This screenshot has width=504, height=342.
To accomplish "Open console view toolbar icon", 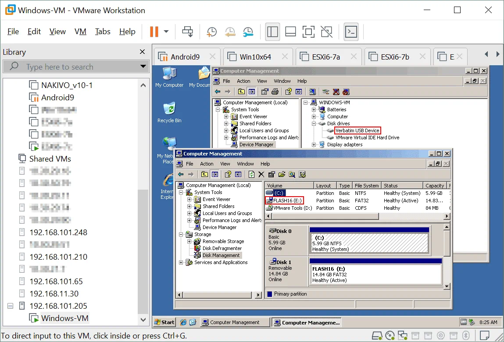I will coord(351,32).
